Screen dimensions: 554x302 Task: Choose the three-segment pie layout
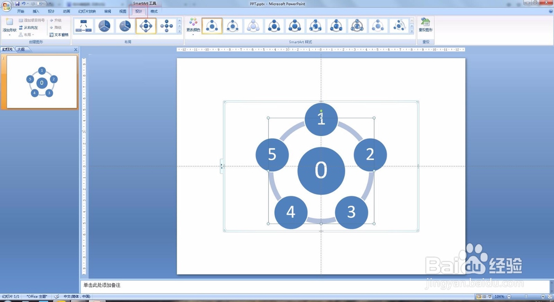click(105, 26)
